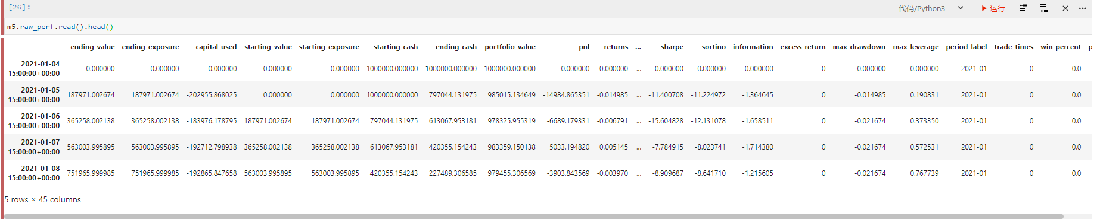
Task: Open the 代码/Python3 cell type dropdown
Action: click(x=931, y=8)
